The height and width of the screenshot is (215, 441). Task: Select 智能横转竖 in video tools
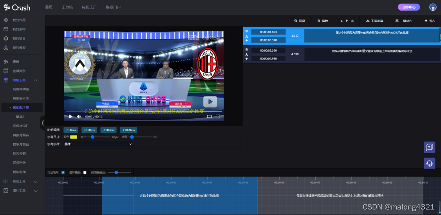point(21,89)
